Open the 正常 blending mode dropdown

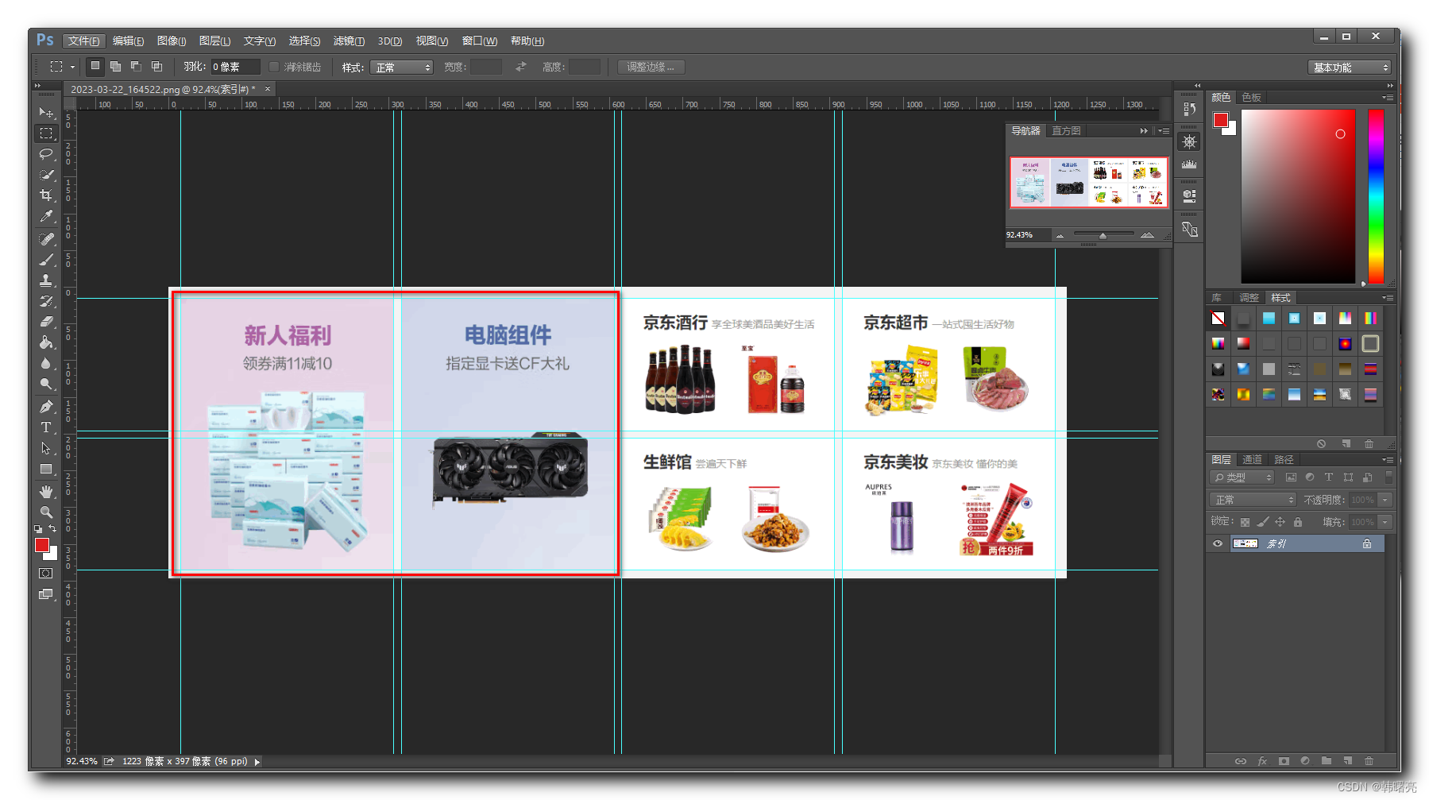click(x=1253, y=499)
